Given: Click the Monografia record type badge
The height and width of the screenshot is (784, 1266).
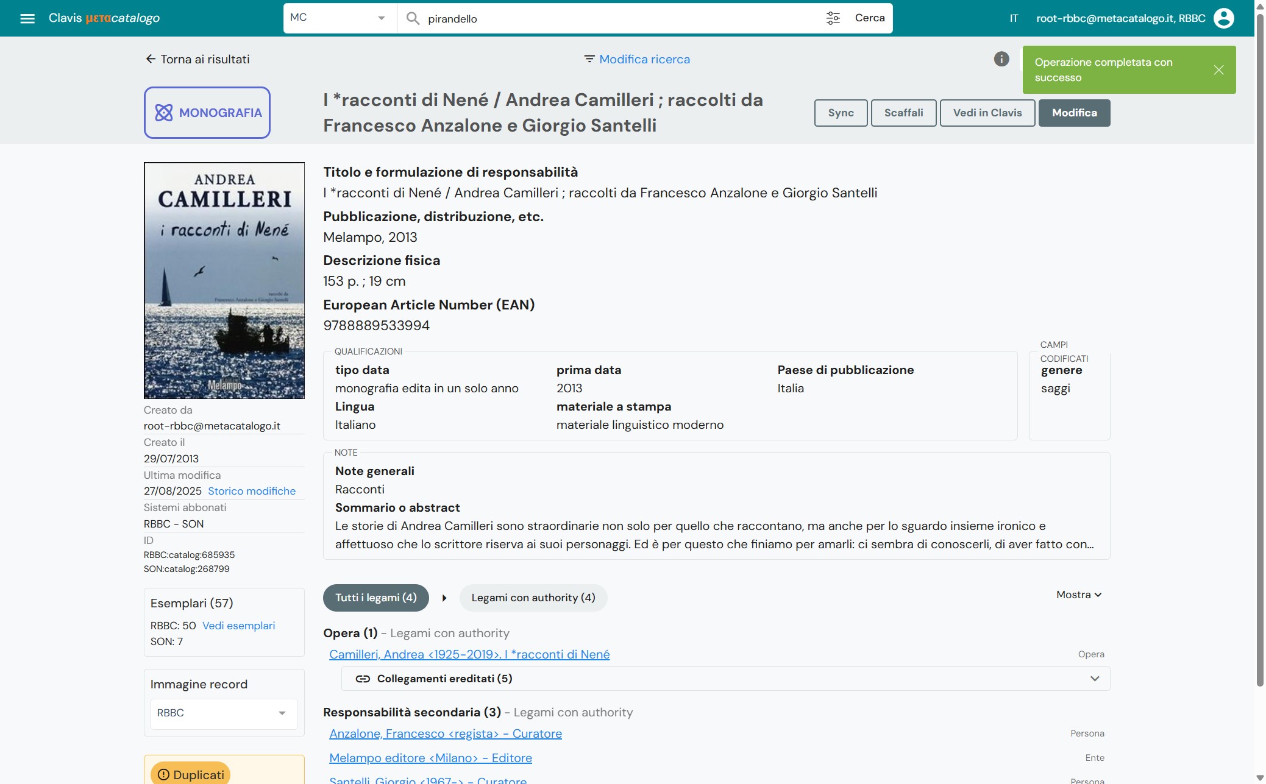Looking at the screenshot, I should [x=207, y=113].
